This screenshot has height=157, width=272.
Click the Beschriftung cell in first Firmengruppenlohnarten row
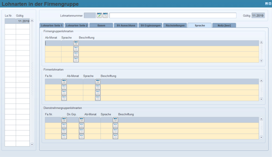(169, 43)
